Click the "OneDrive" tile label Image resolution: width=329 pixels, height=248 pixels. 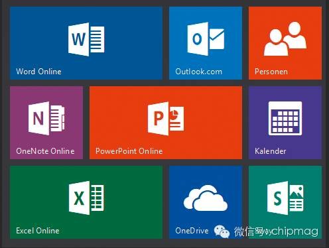point(192,231)
